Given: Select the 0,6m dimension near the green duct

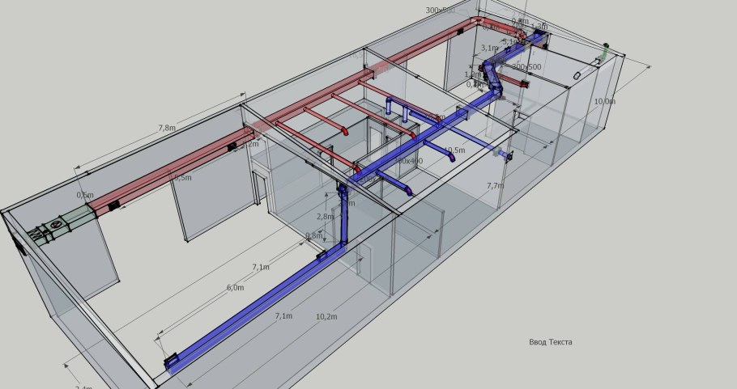Looking at the screenshot, I should click(85, 195).
